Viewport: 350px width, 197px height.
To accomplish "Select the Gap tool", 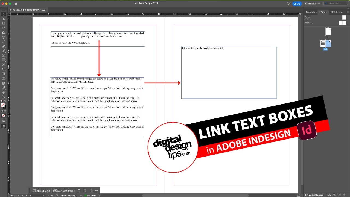I will point(4,28).
